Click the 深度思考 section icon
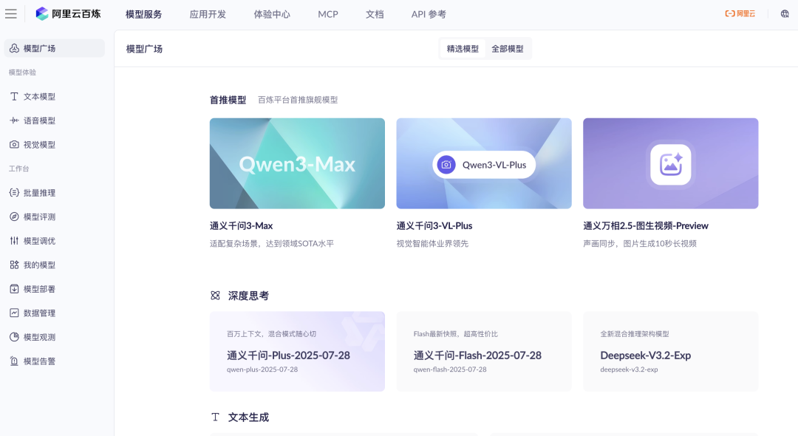The width and height of the screenshot is (798, 436). [215, 296]
